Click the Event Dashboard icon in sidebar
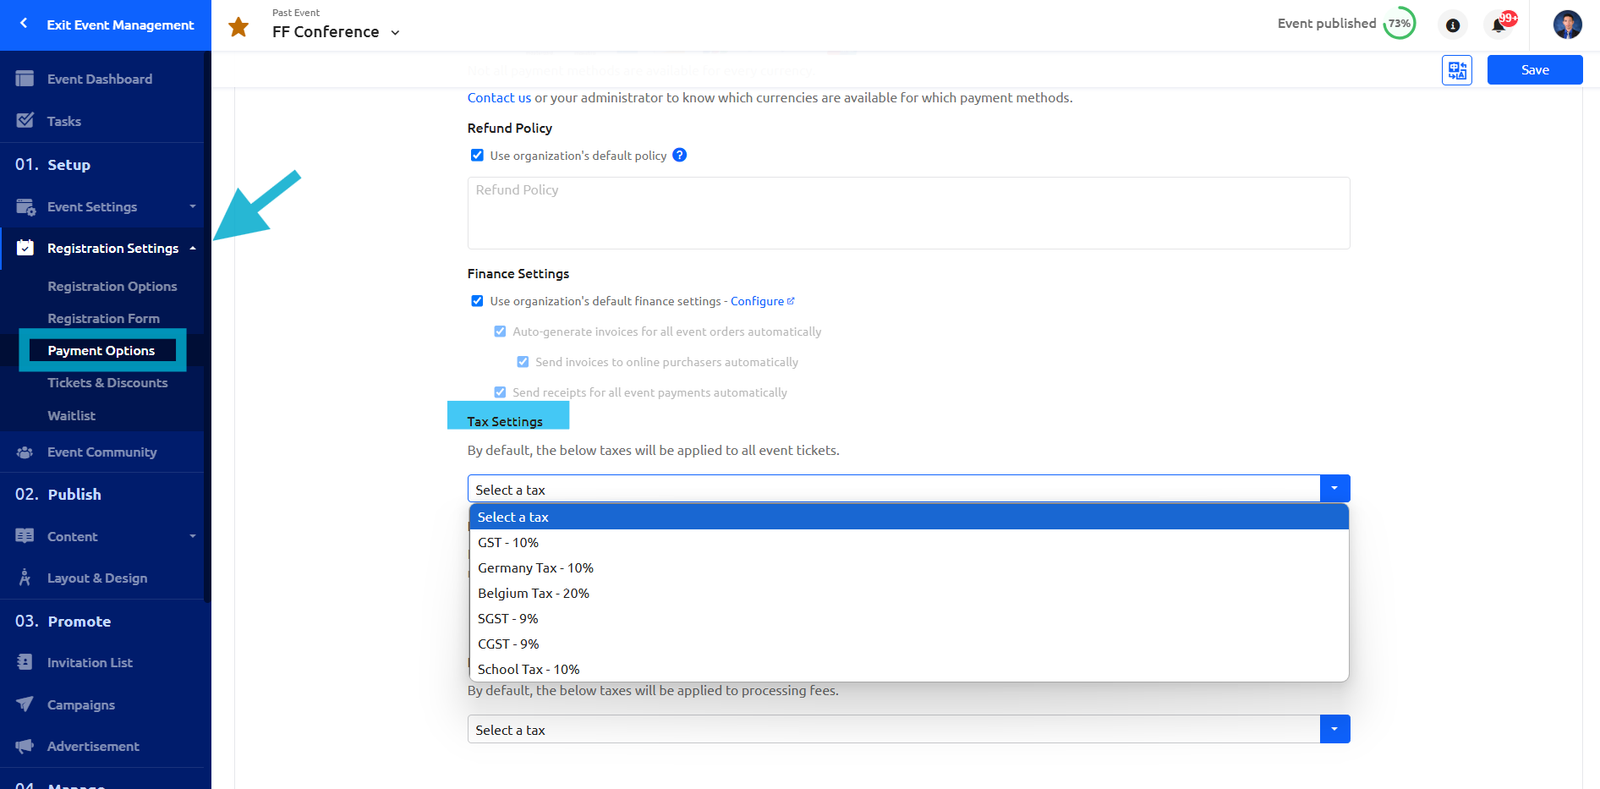Viewport: 1600px width, 789px height. [25, 79]
